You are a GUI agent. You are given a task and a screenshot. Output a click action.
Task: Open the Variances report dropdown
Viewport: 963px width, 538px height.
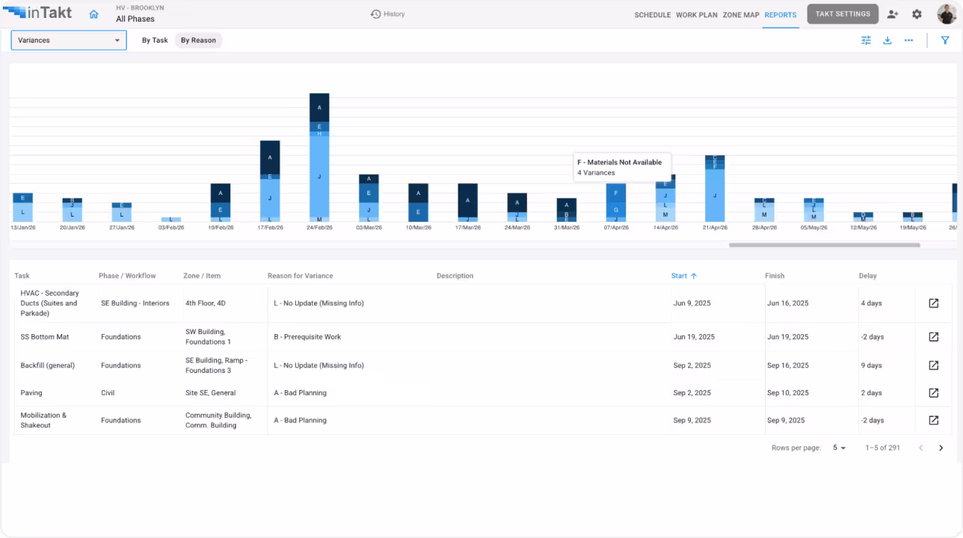pyautogui.click(x=69, y=40)
